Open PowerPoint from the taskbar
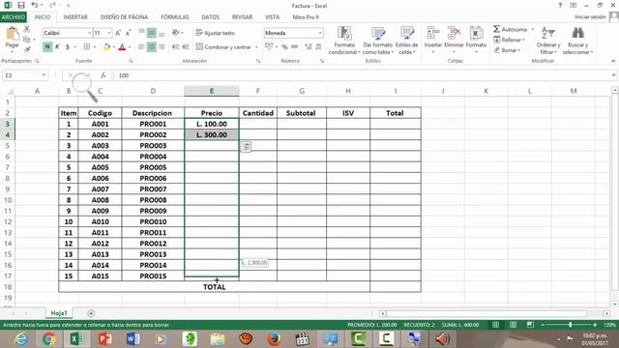Viewport: 619px width, 348px height. point(105,339)
